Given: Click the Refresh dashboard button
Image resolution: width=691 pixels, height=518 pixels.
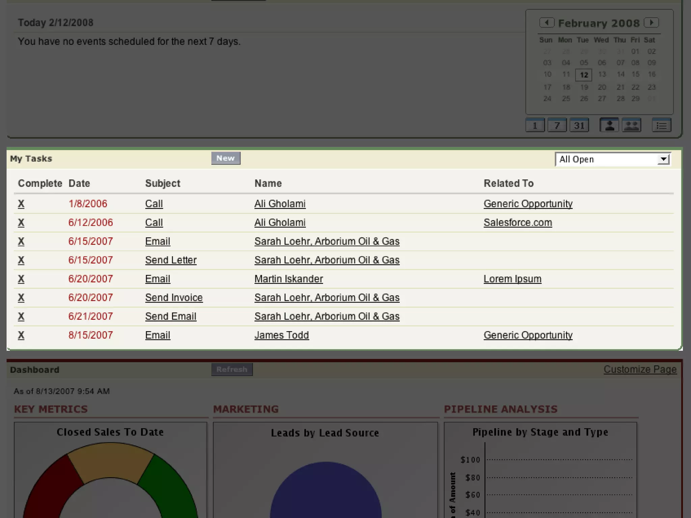Looking at the screenshot, I should coord(232,369).
